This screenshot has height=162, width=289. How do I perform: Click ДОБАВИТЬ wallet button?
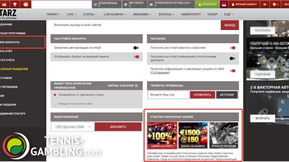tap(118, 127)
